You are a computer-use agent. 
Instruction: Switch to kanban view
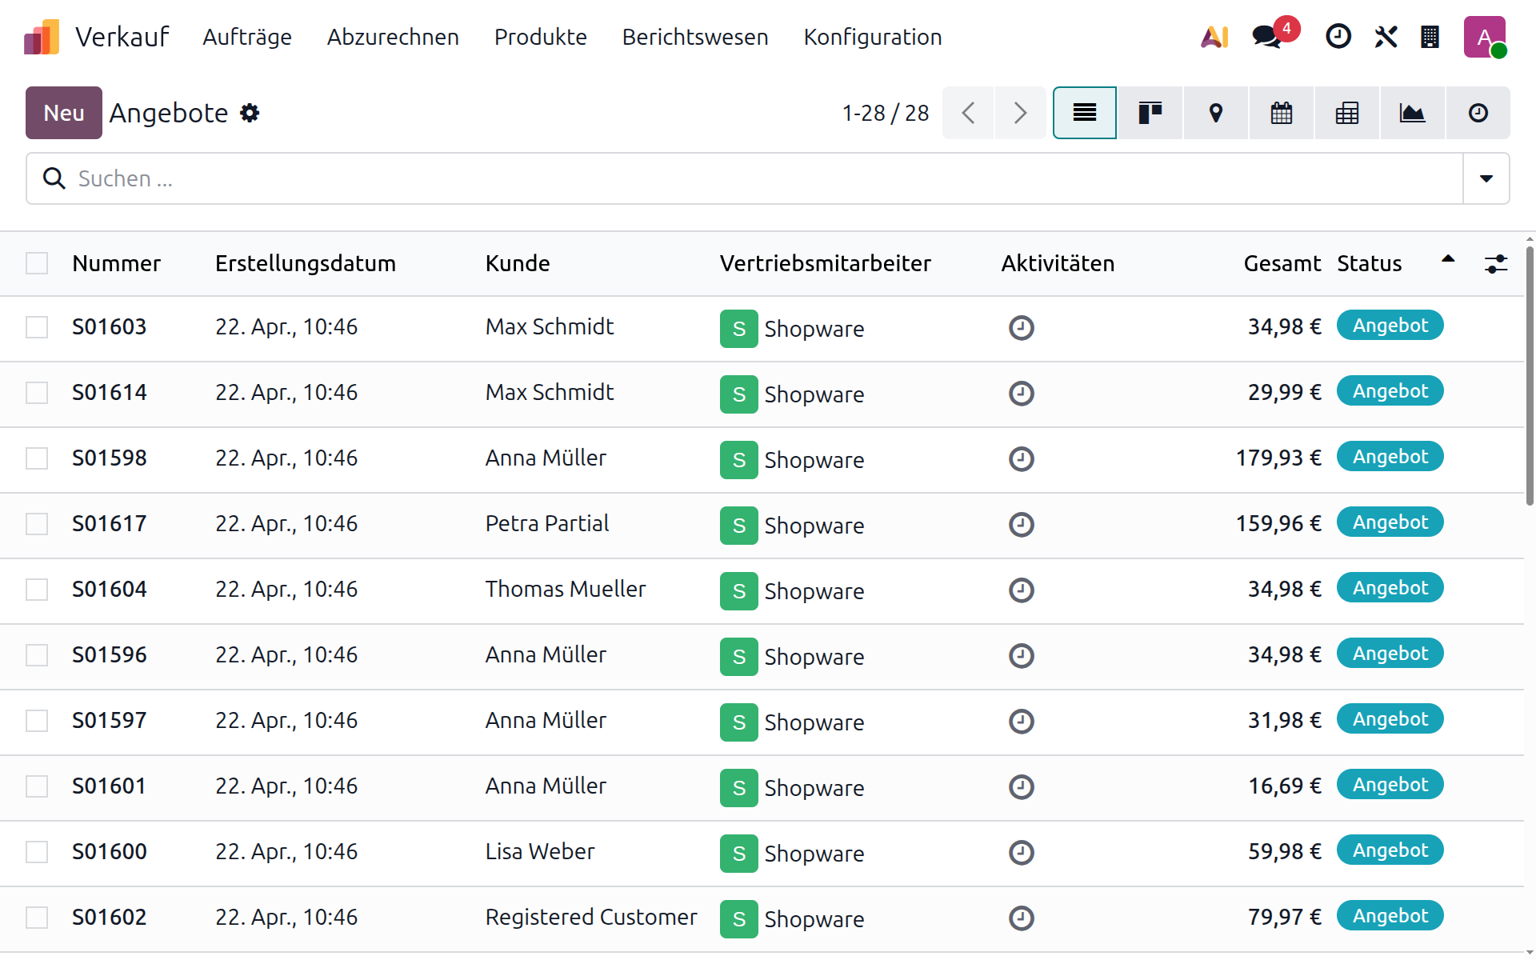point(1150,113)
